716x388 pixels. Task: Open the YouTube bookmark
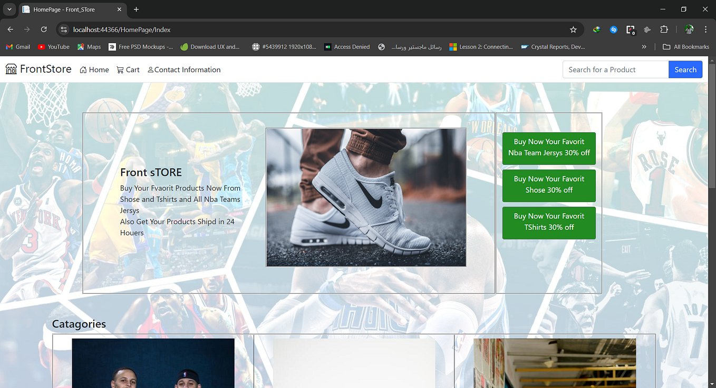[x=54, y=47]
